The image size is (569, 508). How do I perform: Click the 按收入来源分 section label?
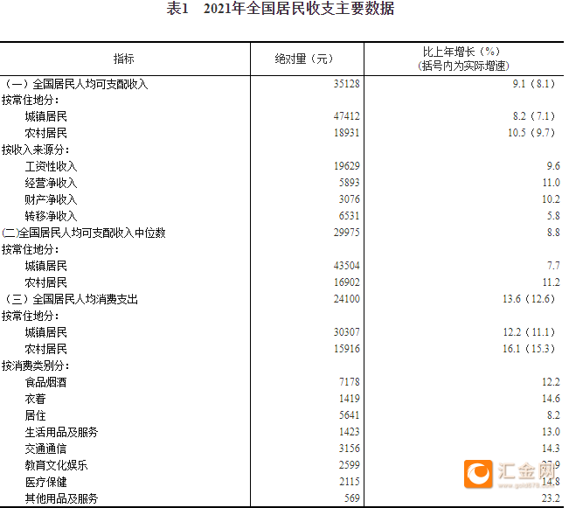pyautogui.click(x=35, y=150)
